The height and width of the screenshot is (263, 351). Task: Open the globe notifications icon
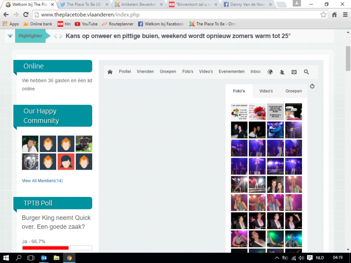[x=270, y=72]
